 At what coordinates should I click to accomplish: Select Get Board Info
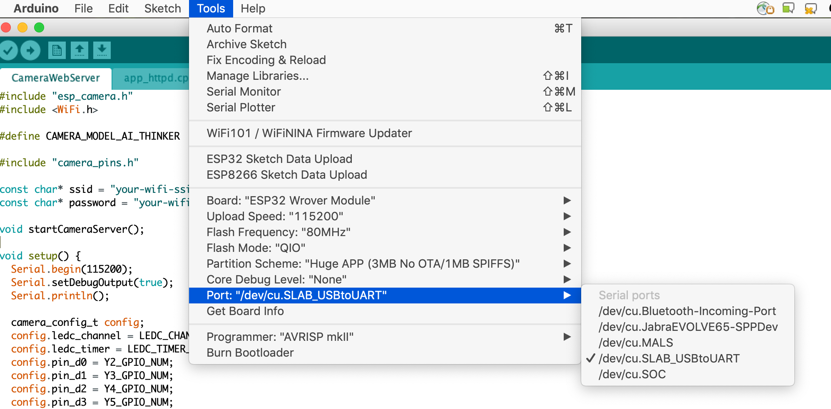[385, 311]
